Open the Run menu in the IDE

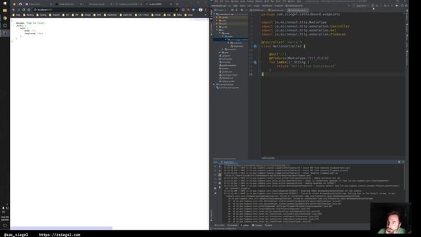click(x=272, y=1)
